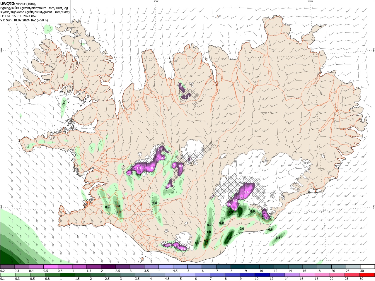
Task: Select the '0.7' precipitation value on the map
Action: (209, 225)
